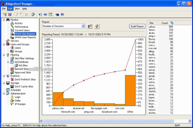Viewport: 193px width, 128px height.
Task: Open the View menu
Action: [17, 9]
